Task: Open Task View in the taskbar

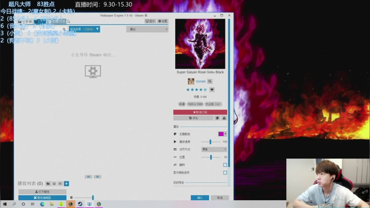Action: click(32, 204)
